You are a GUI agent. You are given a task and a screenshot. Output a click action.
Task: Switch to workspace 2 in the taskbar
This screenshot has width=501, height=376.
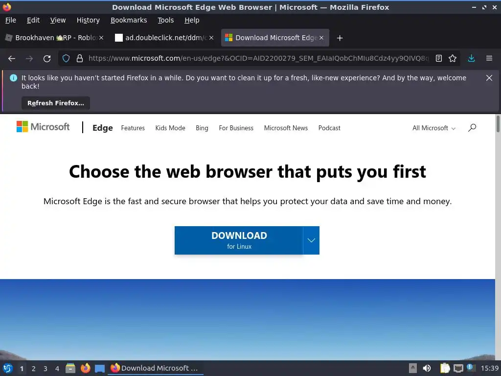pos(34,369)
